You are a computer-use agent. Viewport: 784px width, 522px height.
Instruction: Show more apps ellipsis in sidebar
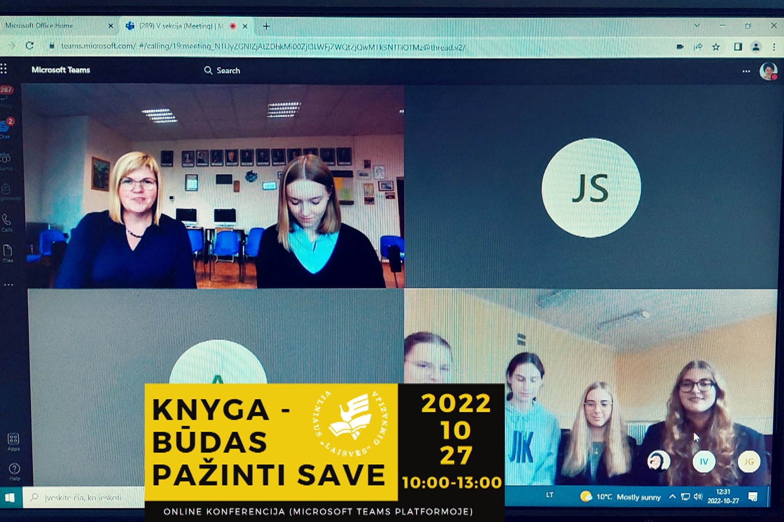8,285
